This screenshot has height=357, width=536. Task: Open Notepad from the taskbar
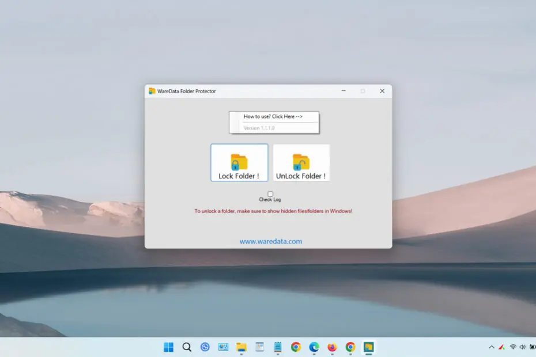[x=278, y=347]
